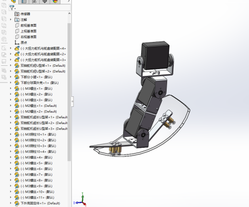Select the 大扭力舵机与舵盘装配图<4> subassembly icon
The height and width of the screenshot is (207, 249).
coord(17,48)
